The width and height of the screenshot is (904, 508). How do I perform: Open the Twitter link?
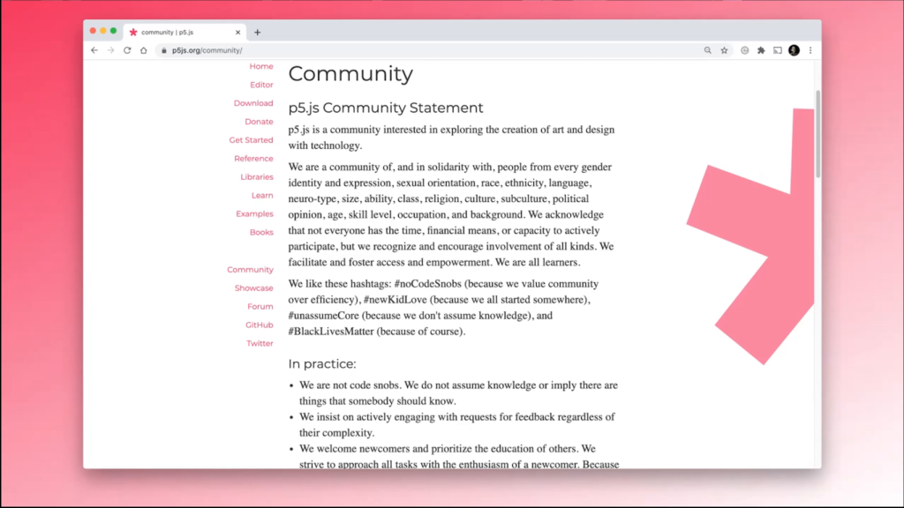tap(260, 343)
